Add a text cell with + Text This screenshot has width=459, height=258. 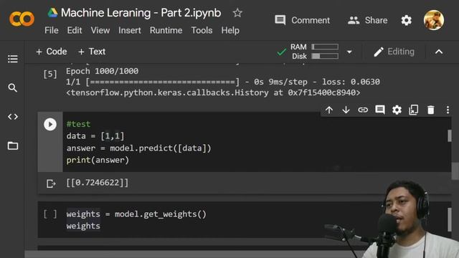coord(92,52)
